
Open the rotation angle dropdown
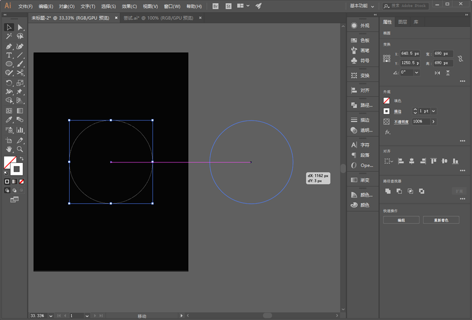(416, 72)
